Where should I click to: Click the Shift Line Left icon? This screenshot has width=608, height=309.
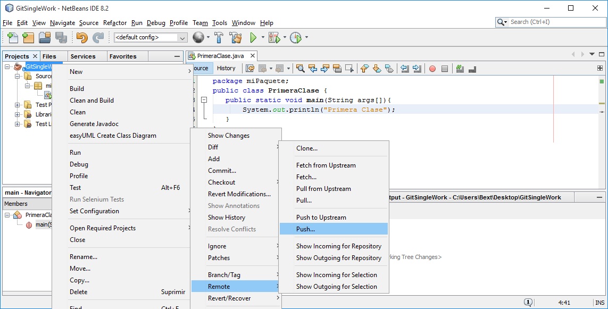click(405, 69)
